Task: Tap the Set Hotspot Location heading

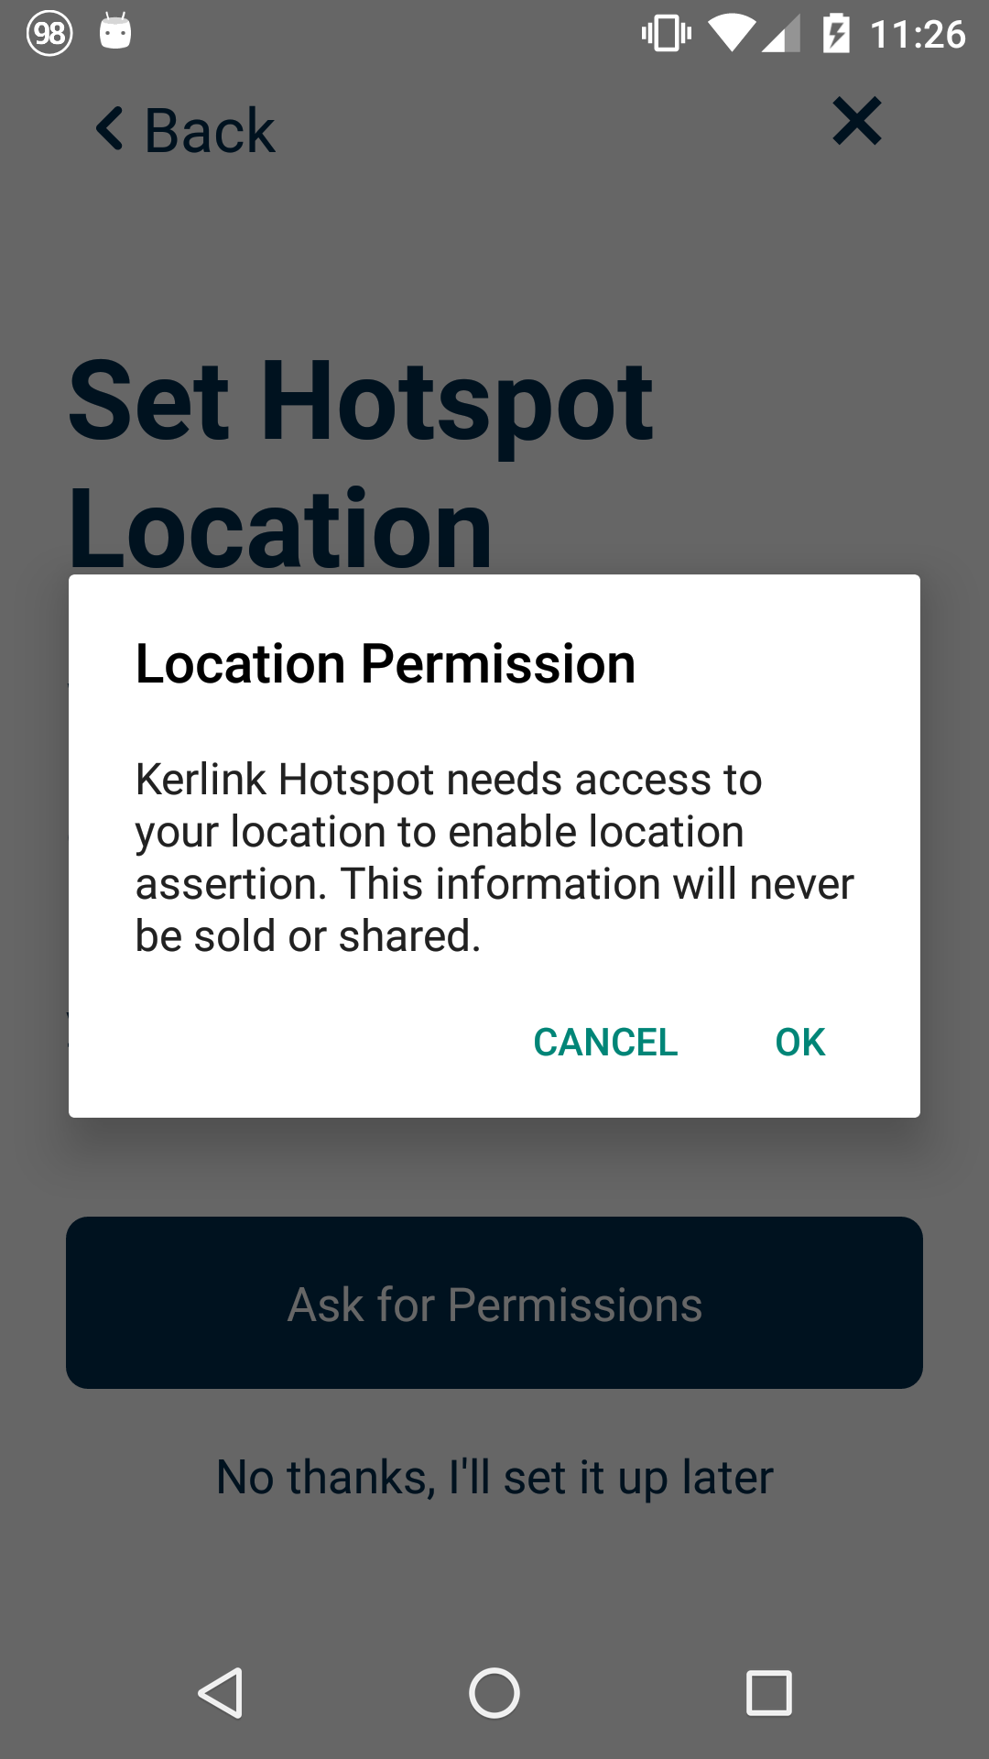Action: click(362, 464)
